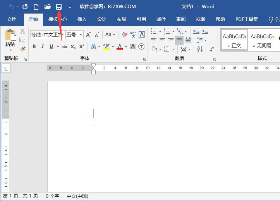Image resolution: width=280 pixels, height=201 pixels.
Task: Toggle Bold formatting
Action: (x=34, y=46)
